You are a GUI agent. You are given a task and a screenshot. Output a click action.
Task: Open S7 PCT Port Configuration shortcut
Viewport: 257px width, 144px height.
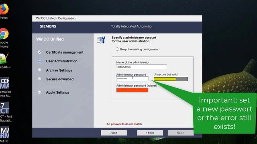tap(5, 112)
